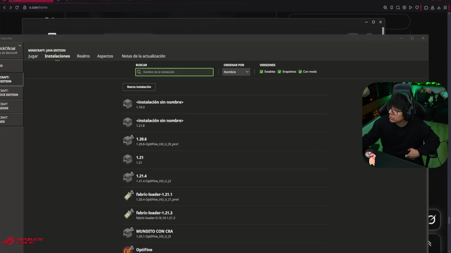
Task: Open the Aspectos tab
Action: 105,56
